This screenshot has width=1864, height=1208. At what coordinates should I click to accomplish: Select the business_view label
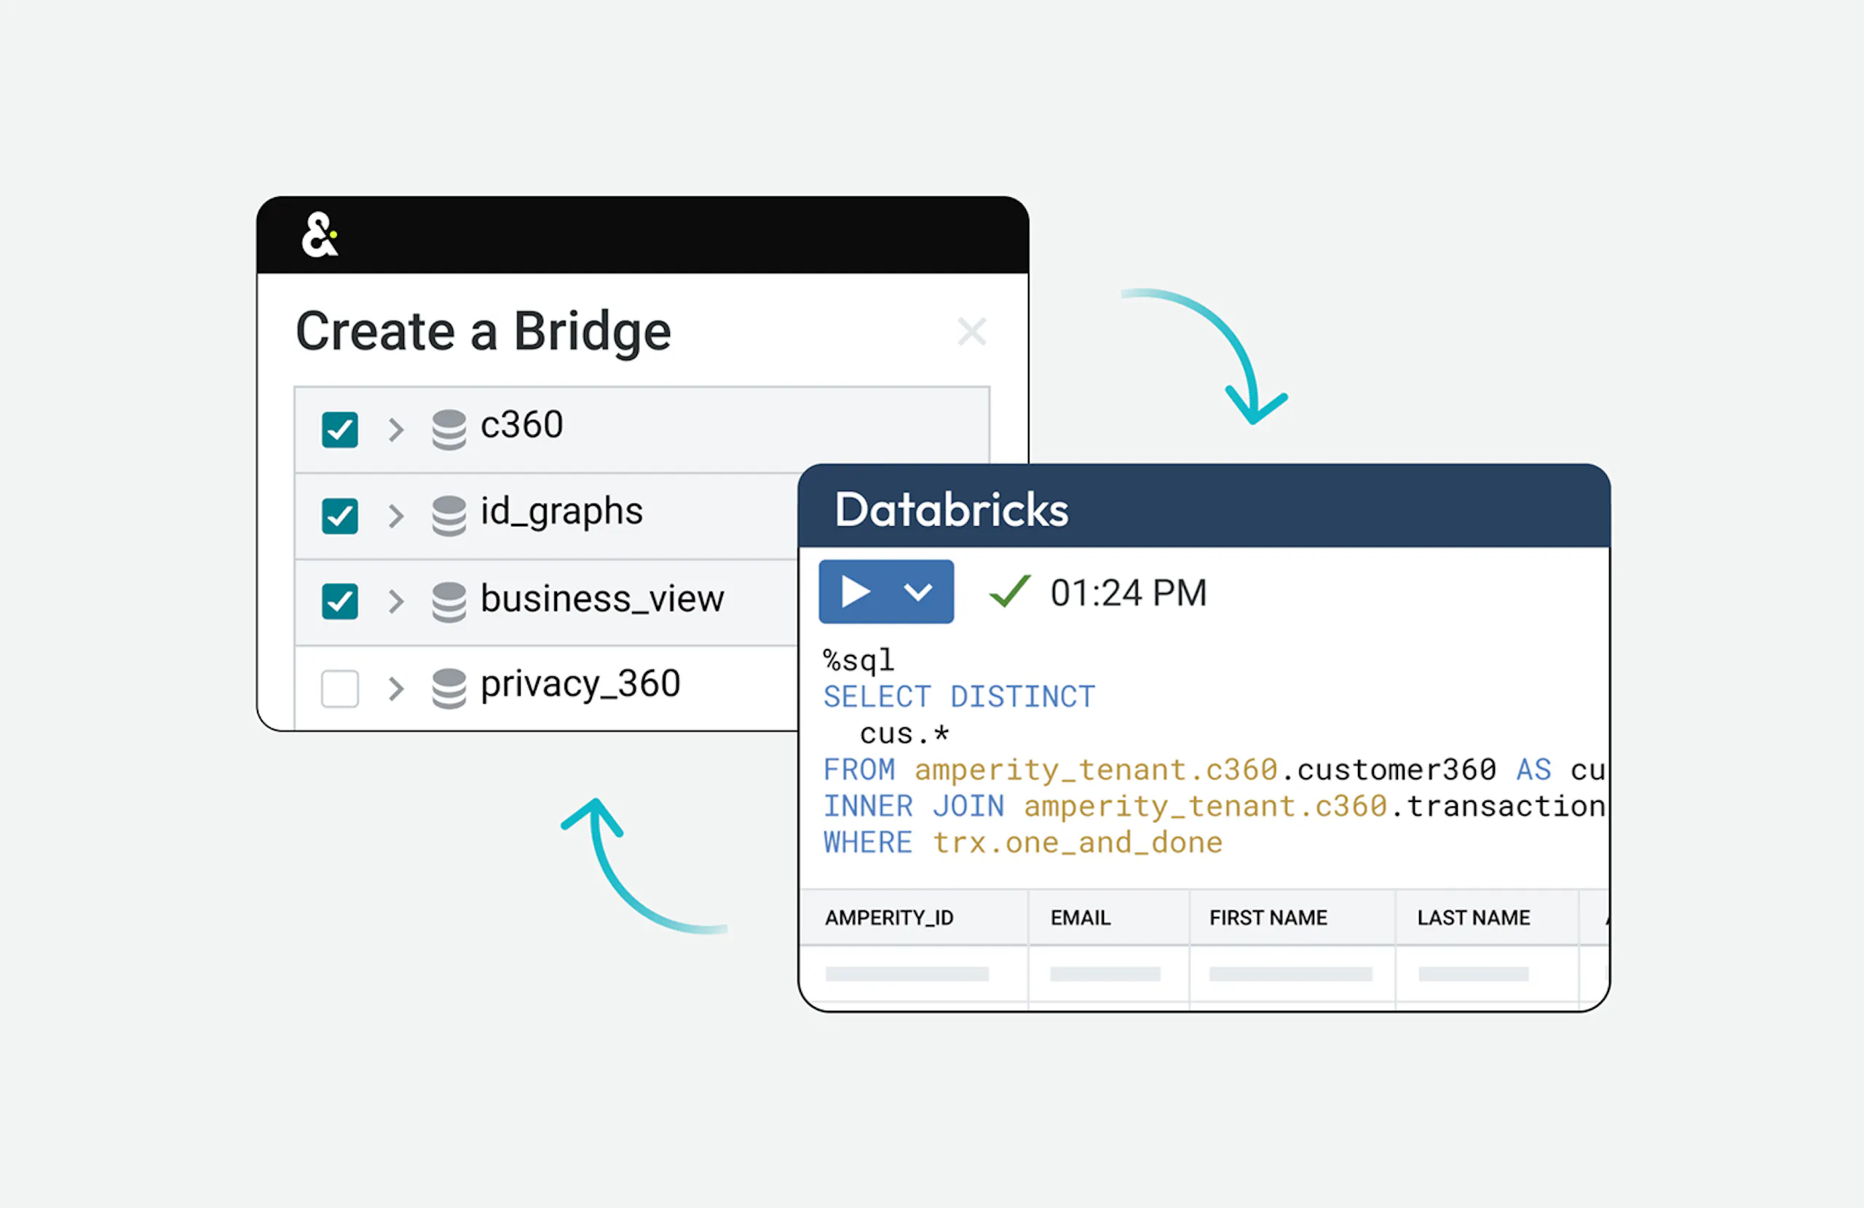(602, 599)
